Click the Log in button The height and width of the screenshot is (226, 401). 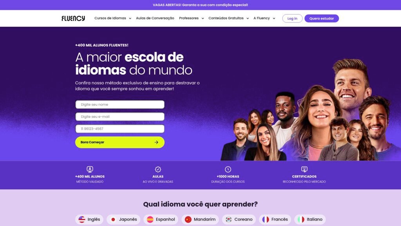pyautogui.click(x=292, y=18)
